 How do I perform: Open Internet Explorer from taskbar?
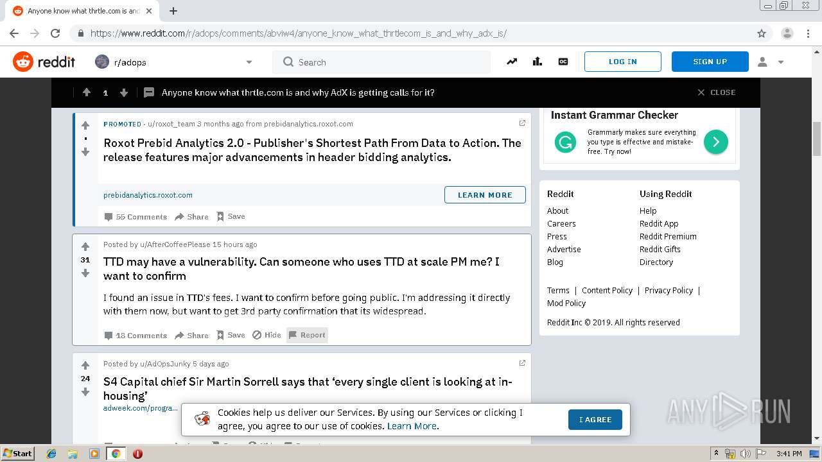(51, 454)
